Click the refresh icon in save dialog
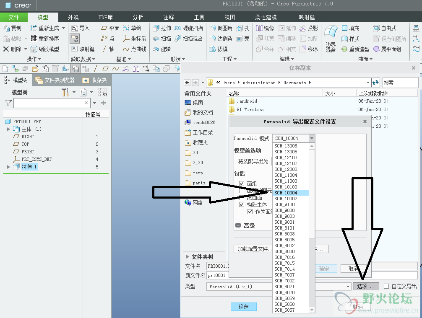The image size is (422, 318). (375, 83)
